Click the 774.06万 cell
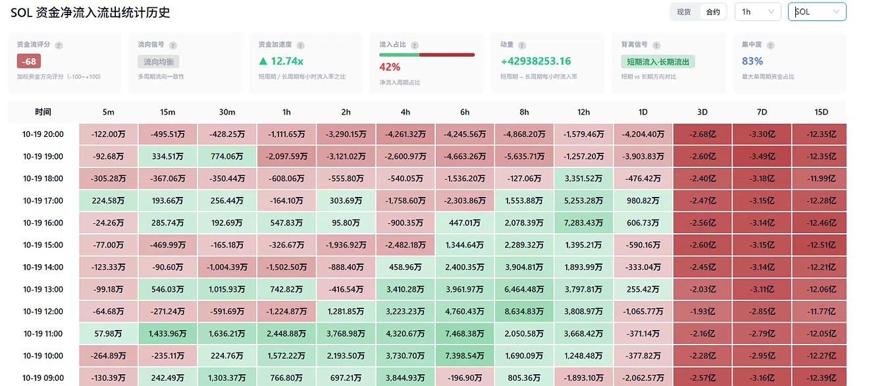This screenshot has width=896, height=386. pos(227,157)
